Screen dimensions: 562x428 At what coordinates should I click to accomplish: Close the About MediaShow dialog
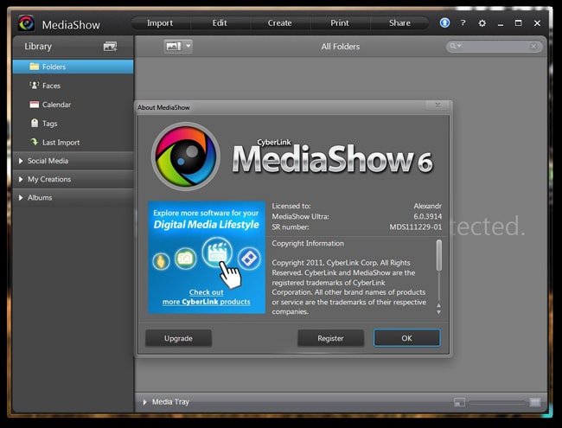(x=437, y=105)
